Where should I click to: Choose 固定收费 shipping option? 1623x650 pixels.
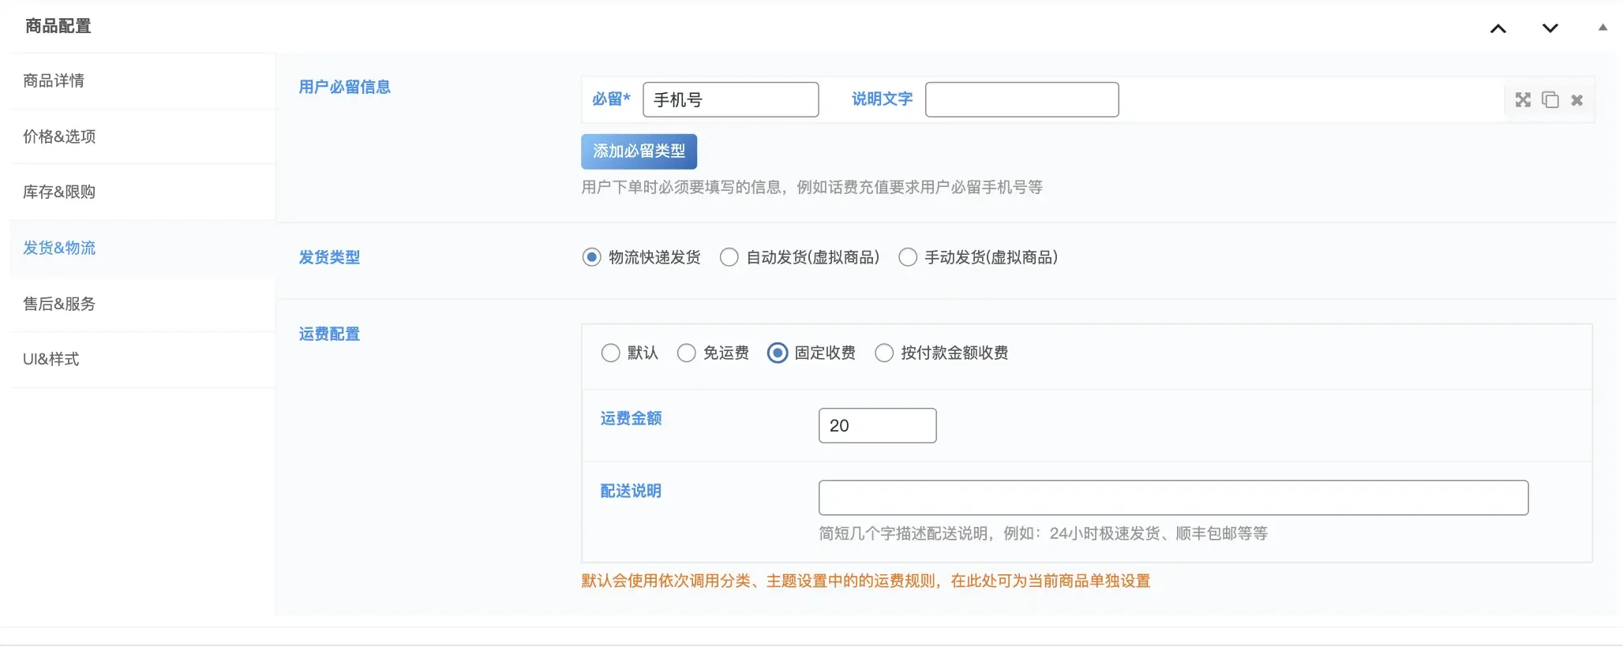[x=778, y=353]
